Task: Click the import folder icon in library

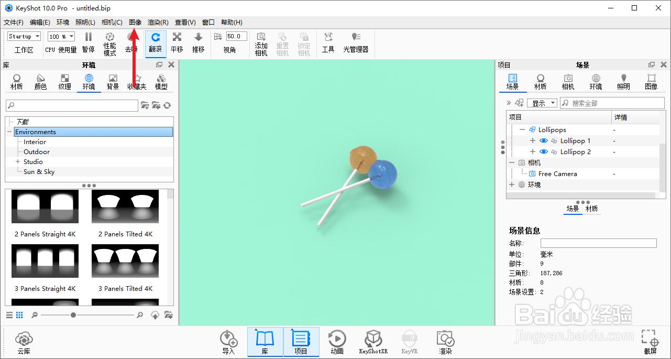Action: 156,106
